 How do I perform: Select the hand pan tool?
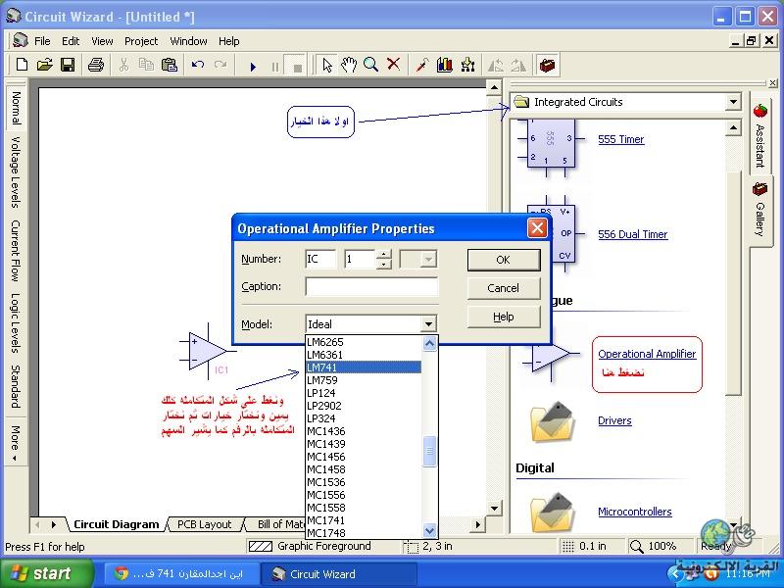point(349,65)
